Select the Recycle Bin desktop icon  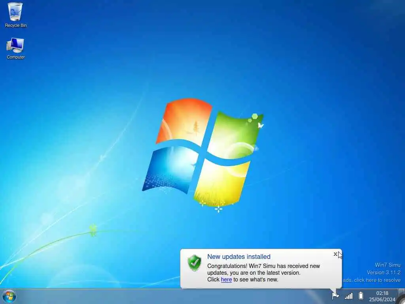coord(15,15)
